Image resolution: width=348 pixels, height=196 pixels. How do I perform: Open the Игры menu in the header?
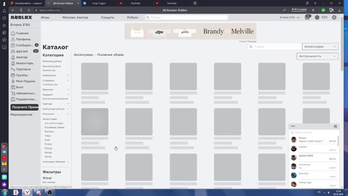coord(45,17)
